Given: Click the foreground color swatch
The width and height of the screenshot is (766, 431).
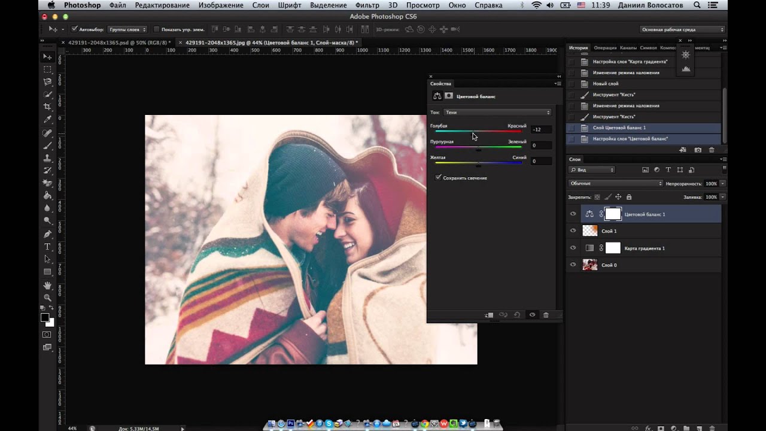Looking at the screenshot, I should (45, 318).
